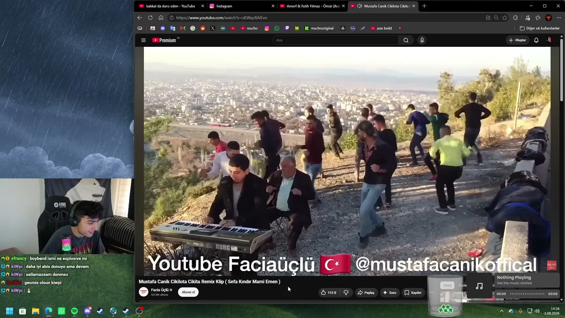
Task: Open the 'Facia Üçlü' channel link
Action: 160,290
